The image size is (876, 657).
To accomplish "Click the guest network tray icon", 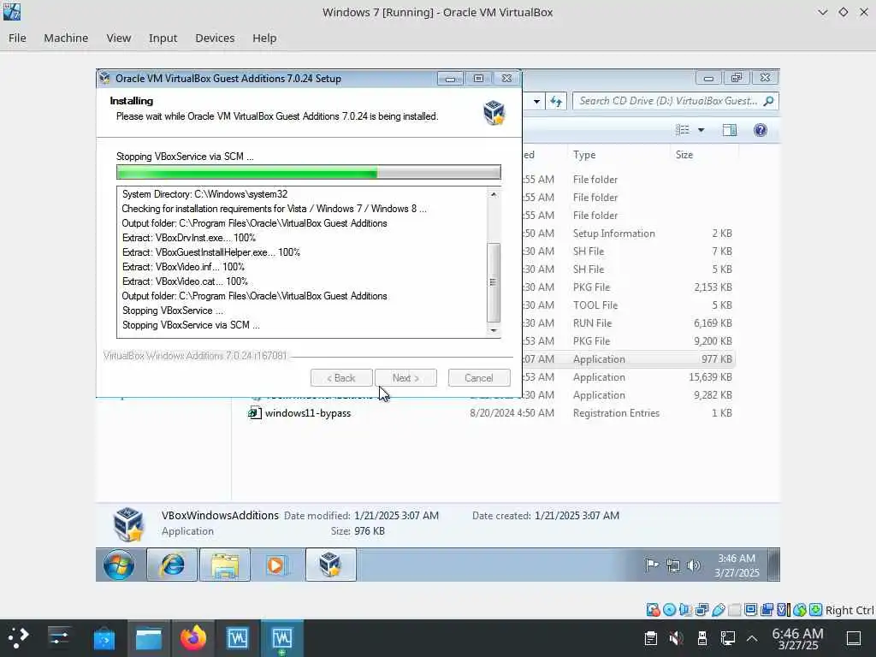I will (x=673, y=566).
